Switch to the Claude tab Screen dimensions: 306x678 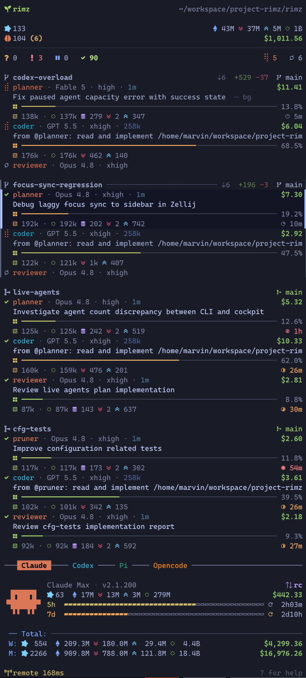34,566
